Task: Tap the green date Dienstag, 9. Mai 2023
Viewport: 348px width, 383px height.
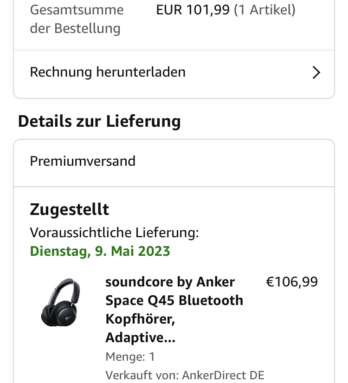Action: coord(100,251)
